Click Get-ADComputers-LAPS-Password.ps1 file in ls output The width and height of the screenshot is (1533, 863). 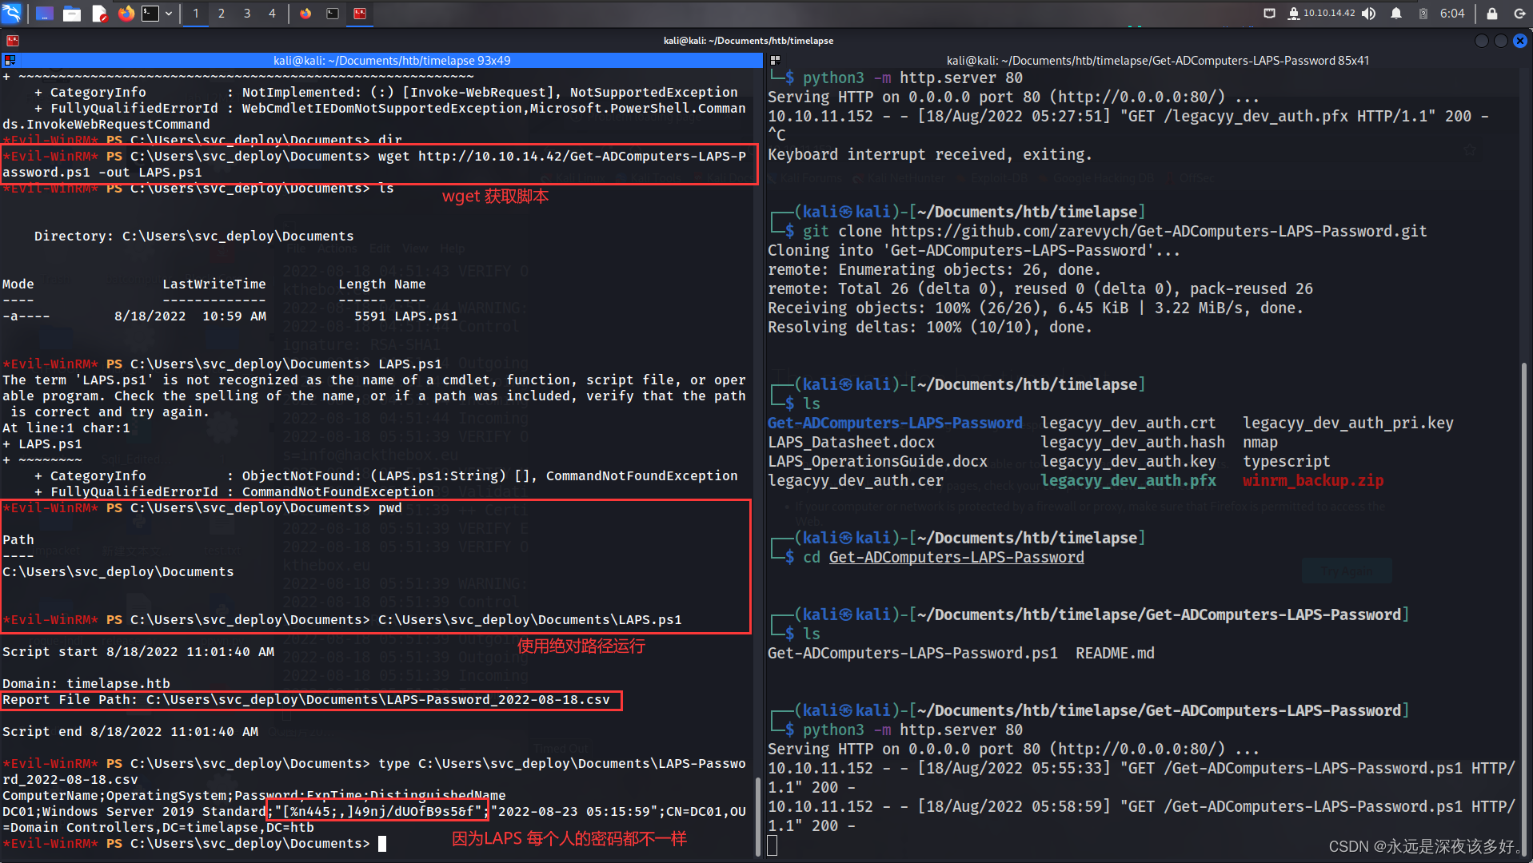coord(912,654)
